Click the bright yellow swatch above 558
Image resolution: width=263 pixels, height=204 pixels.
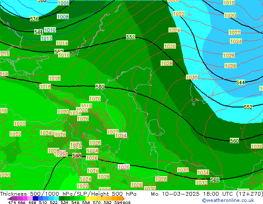click(88, 199)
